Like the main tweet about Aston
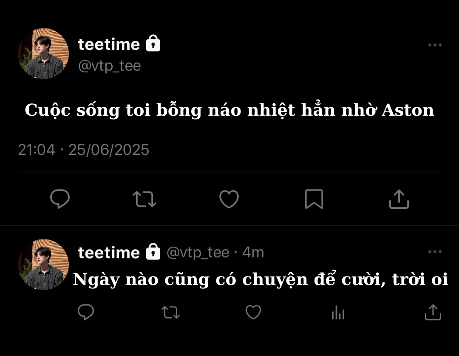This screenshot has height=356, width=459. [229, 199]
